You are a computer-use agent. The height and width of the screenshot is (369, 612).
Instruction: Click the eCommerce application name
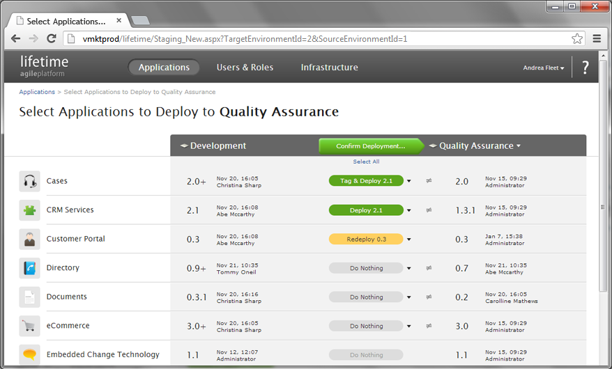tap(68, 325)
